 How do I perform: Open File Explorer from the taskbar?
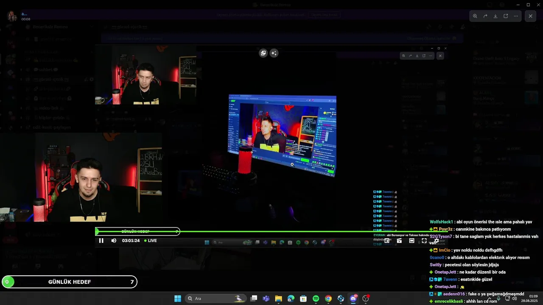coord(278,299)
